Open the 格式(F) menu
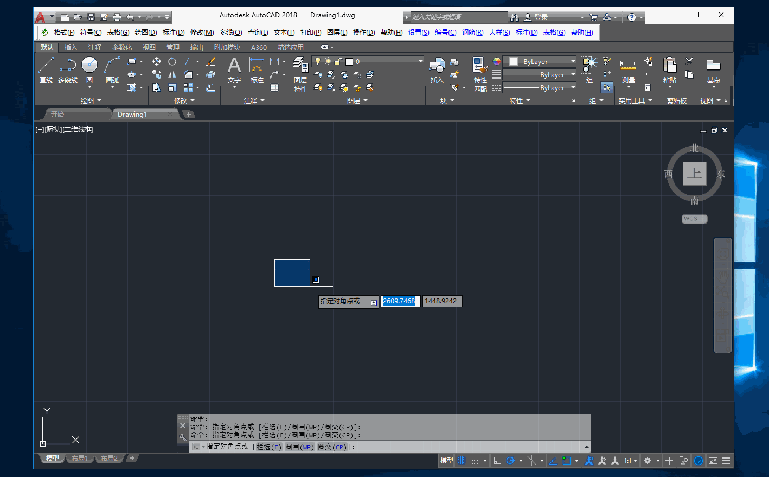This screenshot has height=477, width=769. [x=65, y=33]
